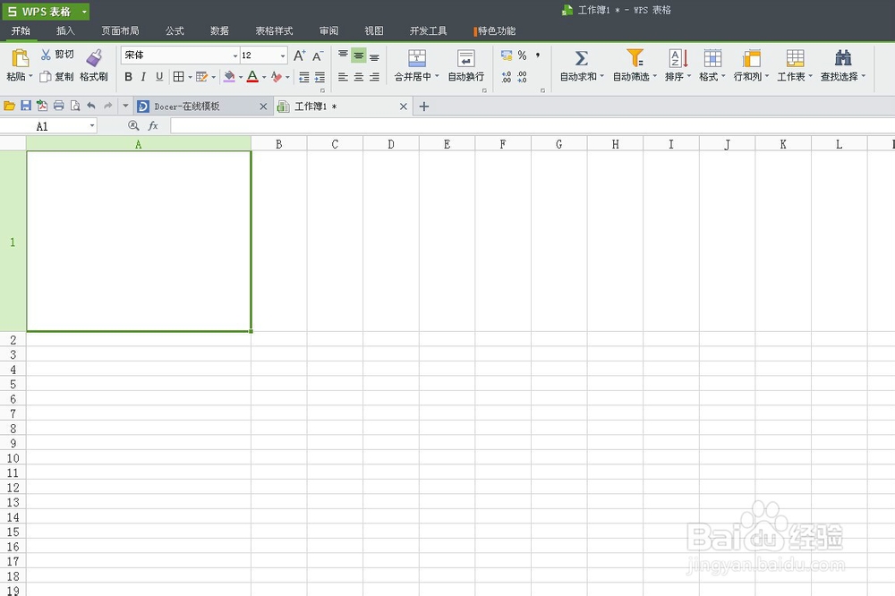The height and width of the screenshot is (596, 895).
Task: Click the AutoFilter (自动筛选) funnel icon
Action: pos(635,57)
